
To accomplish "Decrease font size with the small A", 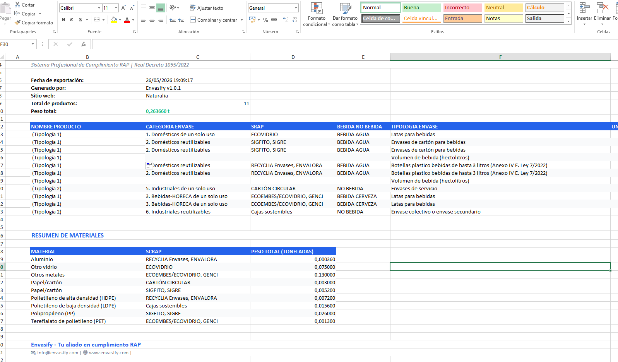I will coord(132,8).
